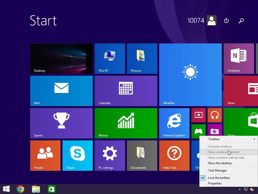Open the small Music headphones tile
The width and height of the screenshot is (258, 194).
click(215, 115)
